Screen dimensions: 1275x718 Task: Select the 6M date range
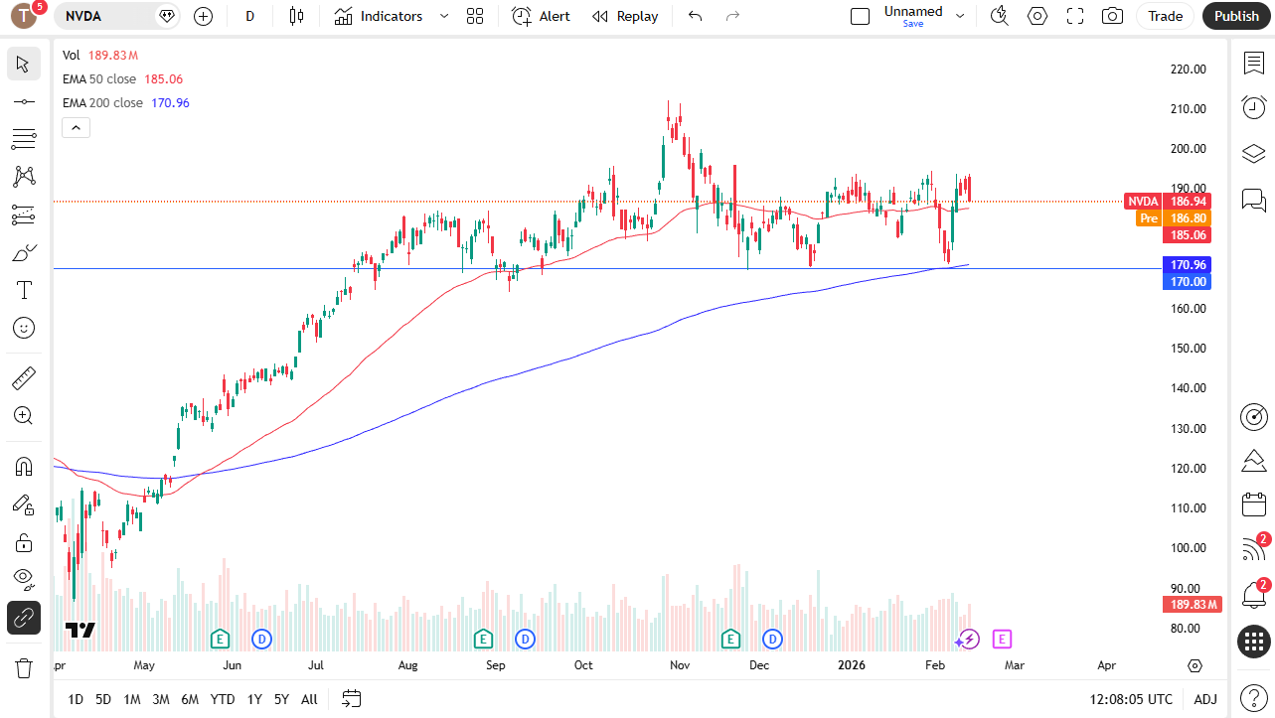190,699
